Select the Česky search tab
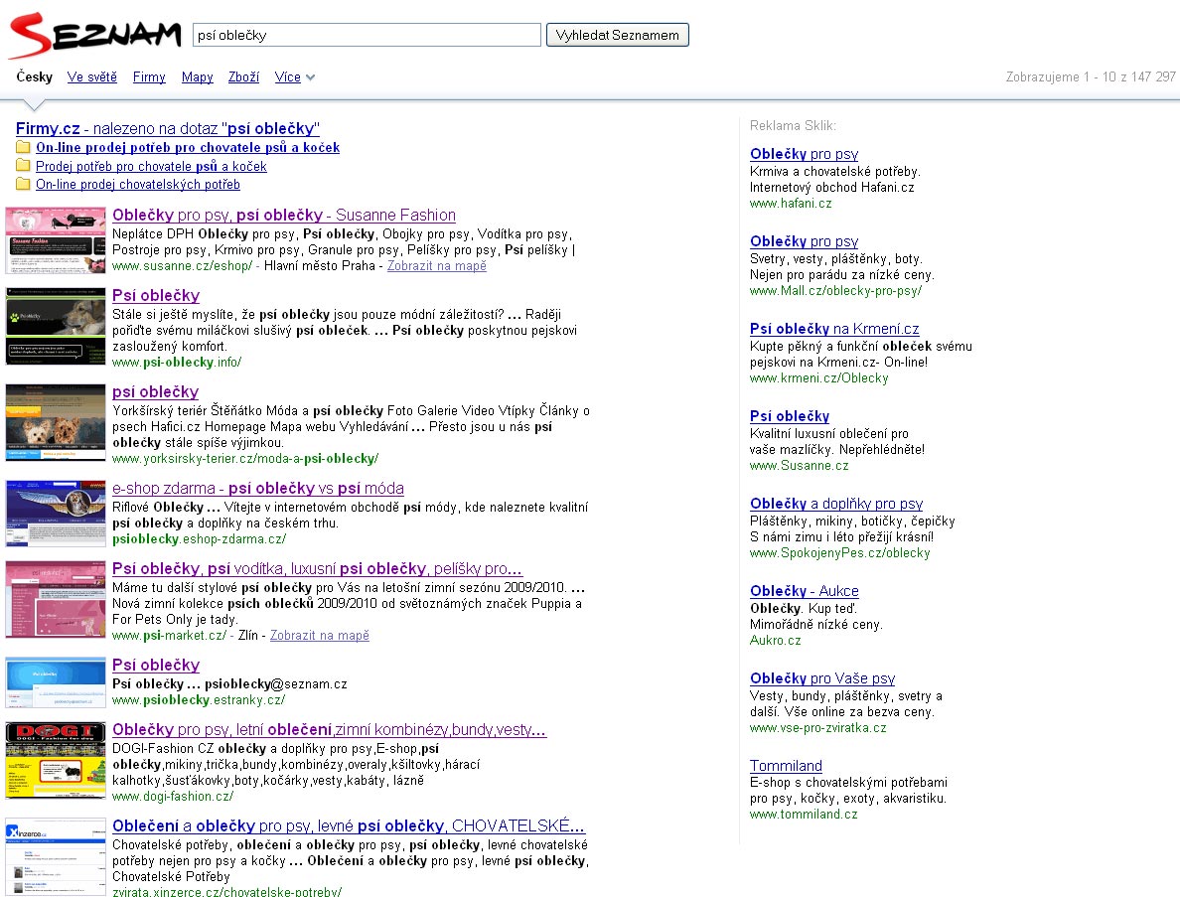The image size is (1180, 897). tap(35, 76)
